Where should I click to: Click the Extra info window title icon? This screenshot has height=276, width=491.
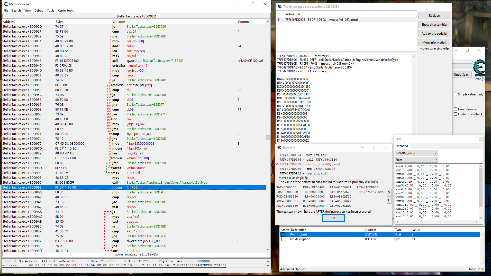(x=279, y=148)
